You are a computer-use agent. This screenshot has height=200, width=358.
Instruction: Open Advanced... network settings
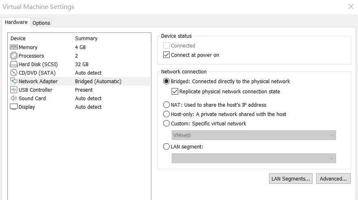pos(333,178)
